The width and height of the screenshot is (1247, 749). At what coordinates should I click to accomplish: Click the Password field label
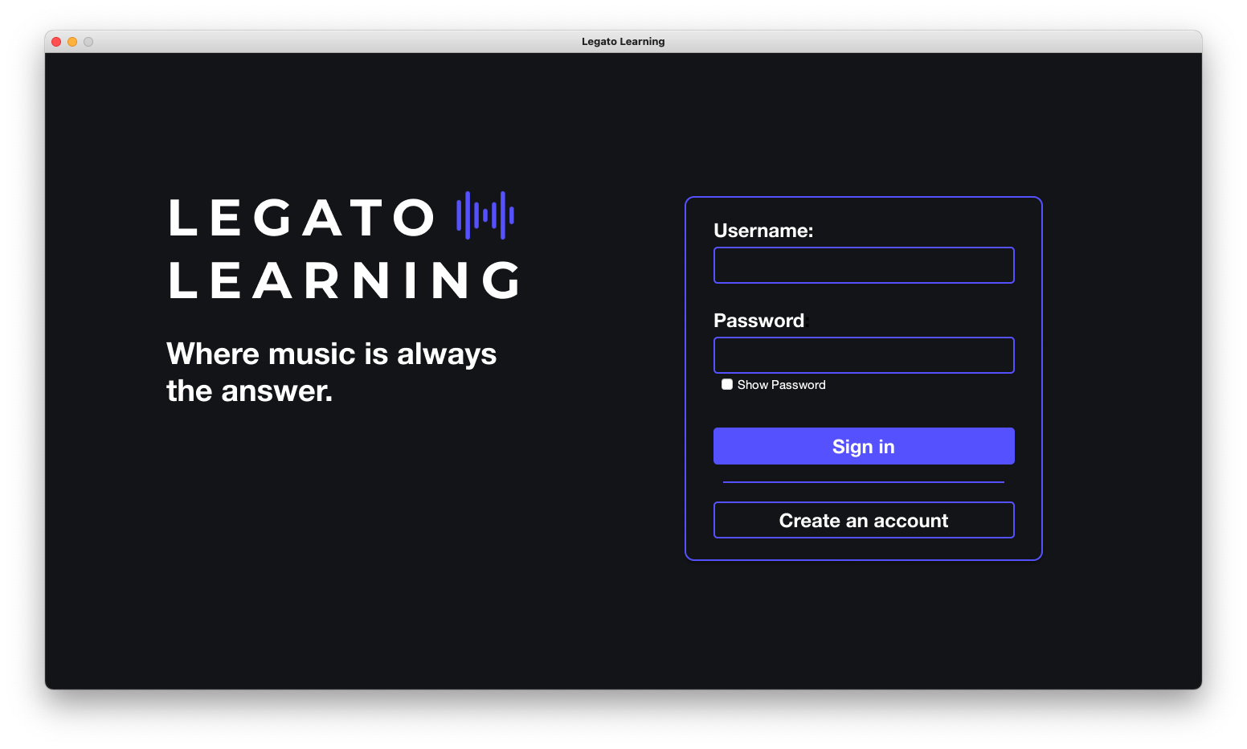758,320
